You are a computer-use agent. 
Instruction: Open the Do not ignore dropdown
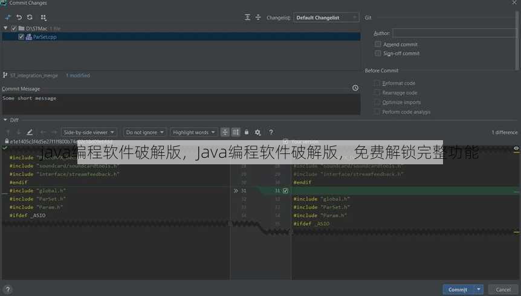pyautogui.click(x=145, y=132)
